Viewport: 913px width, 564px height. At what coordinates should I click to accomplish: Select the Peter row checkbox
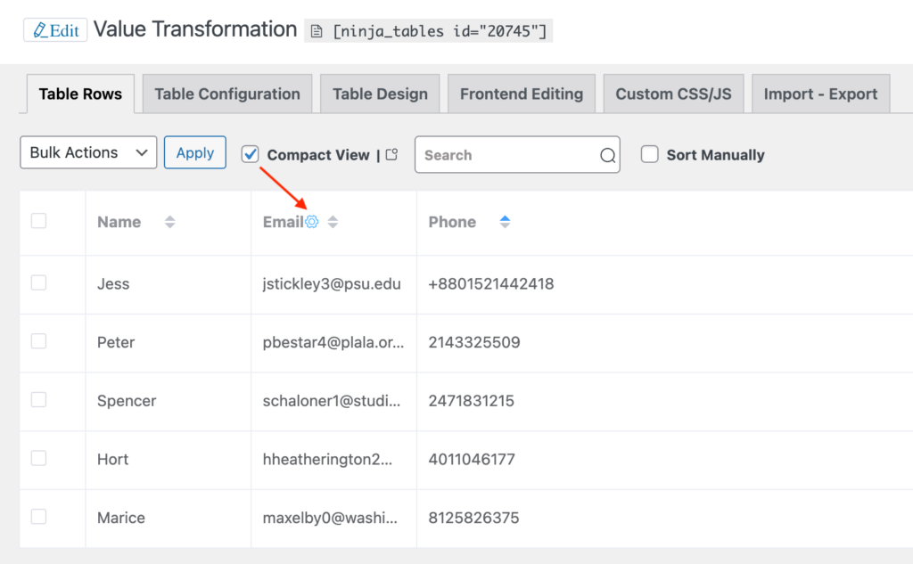point(38,341)
